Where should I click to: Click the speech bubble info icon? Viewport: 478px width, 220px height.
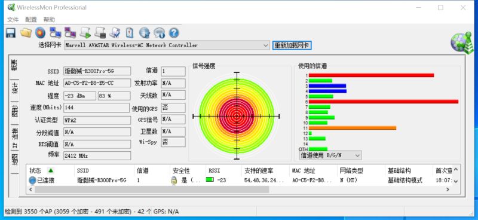click(x=159, y=33)
